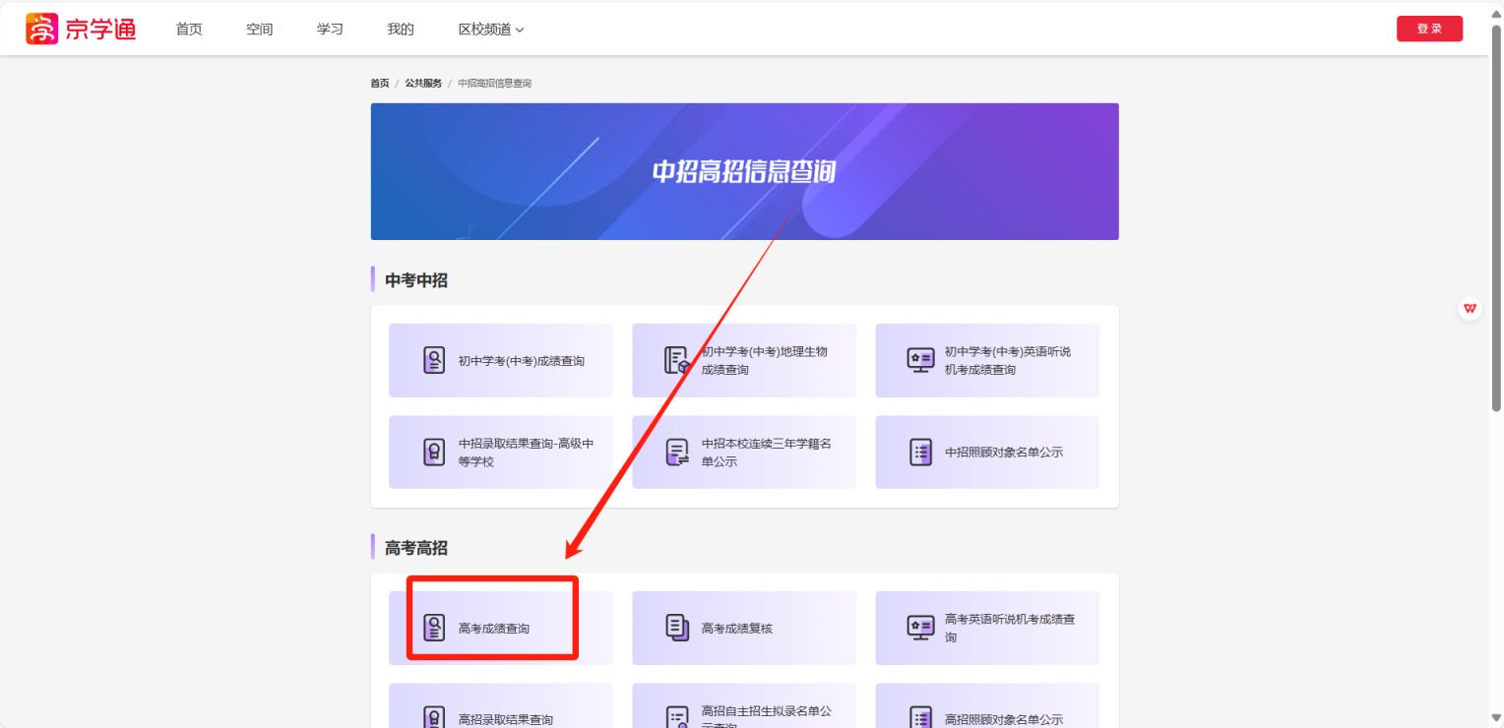Open the 首页 navigation menu item
This screenshot has width=1504, height=728.
(189, 30)
